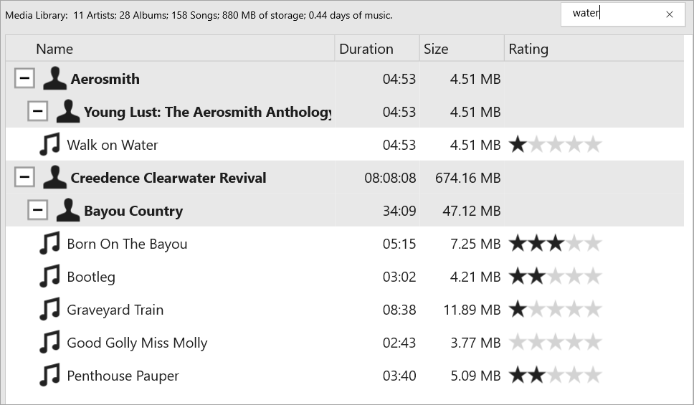
Task: Click the music note icon beside Graveyard Train
Action: tap(49, 310)
